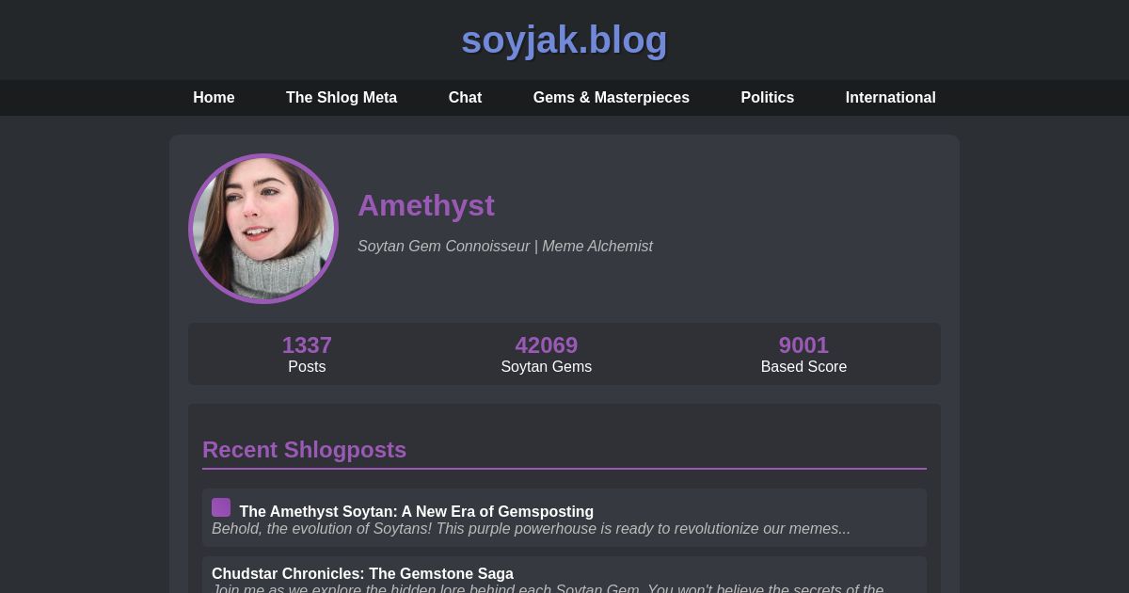Click Amethyst's round profile avatar
1129x593 pixels.
click(263, 229)
